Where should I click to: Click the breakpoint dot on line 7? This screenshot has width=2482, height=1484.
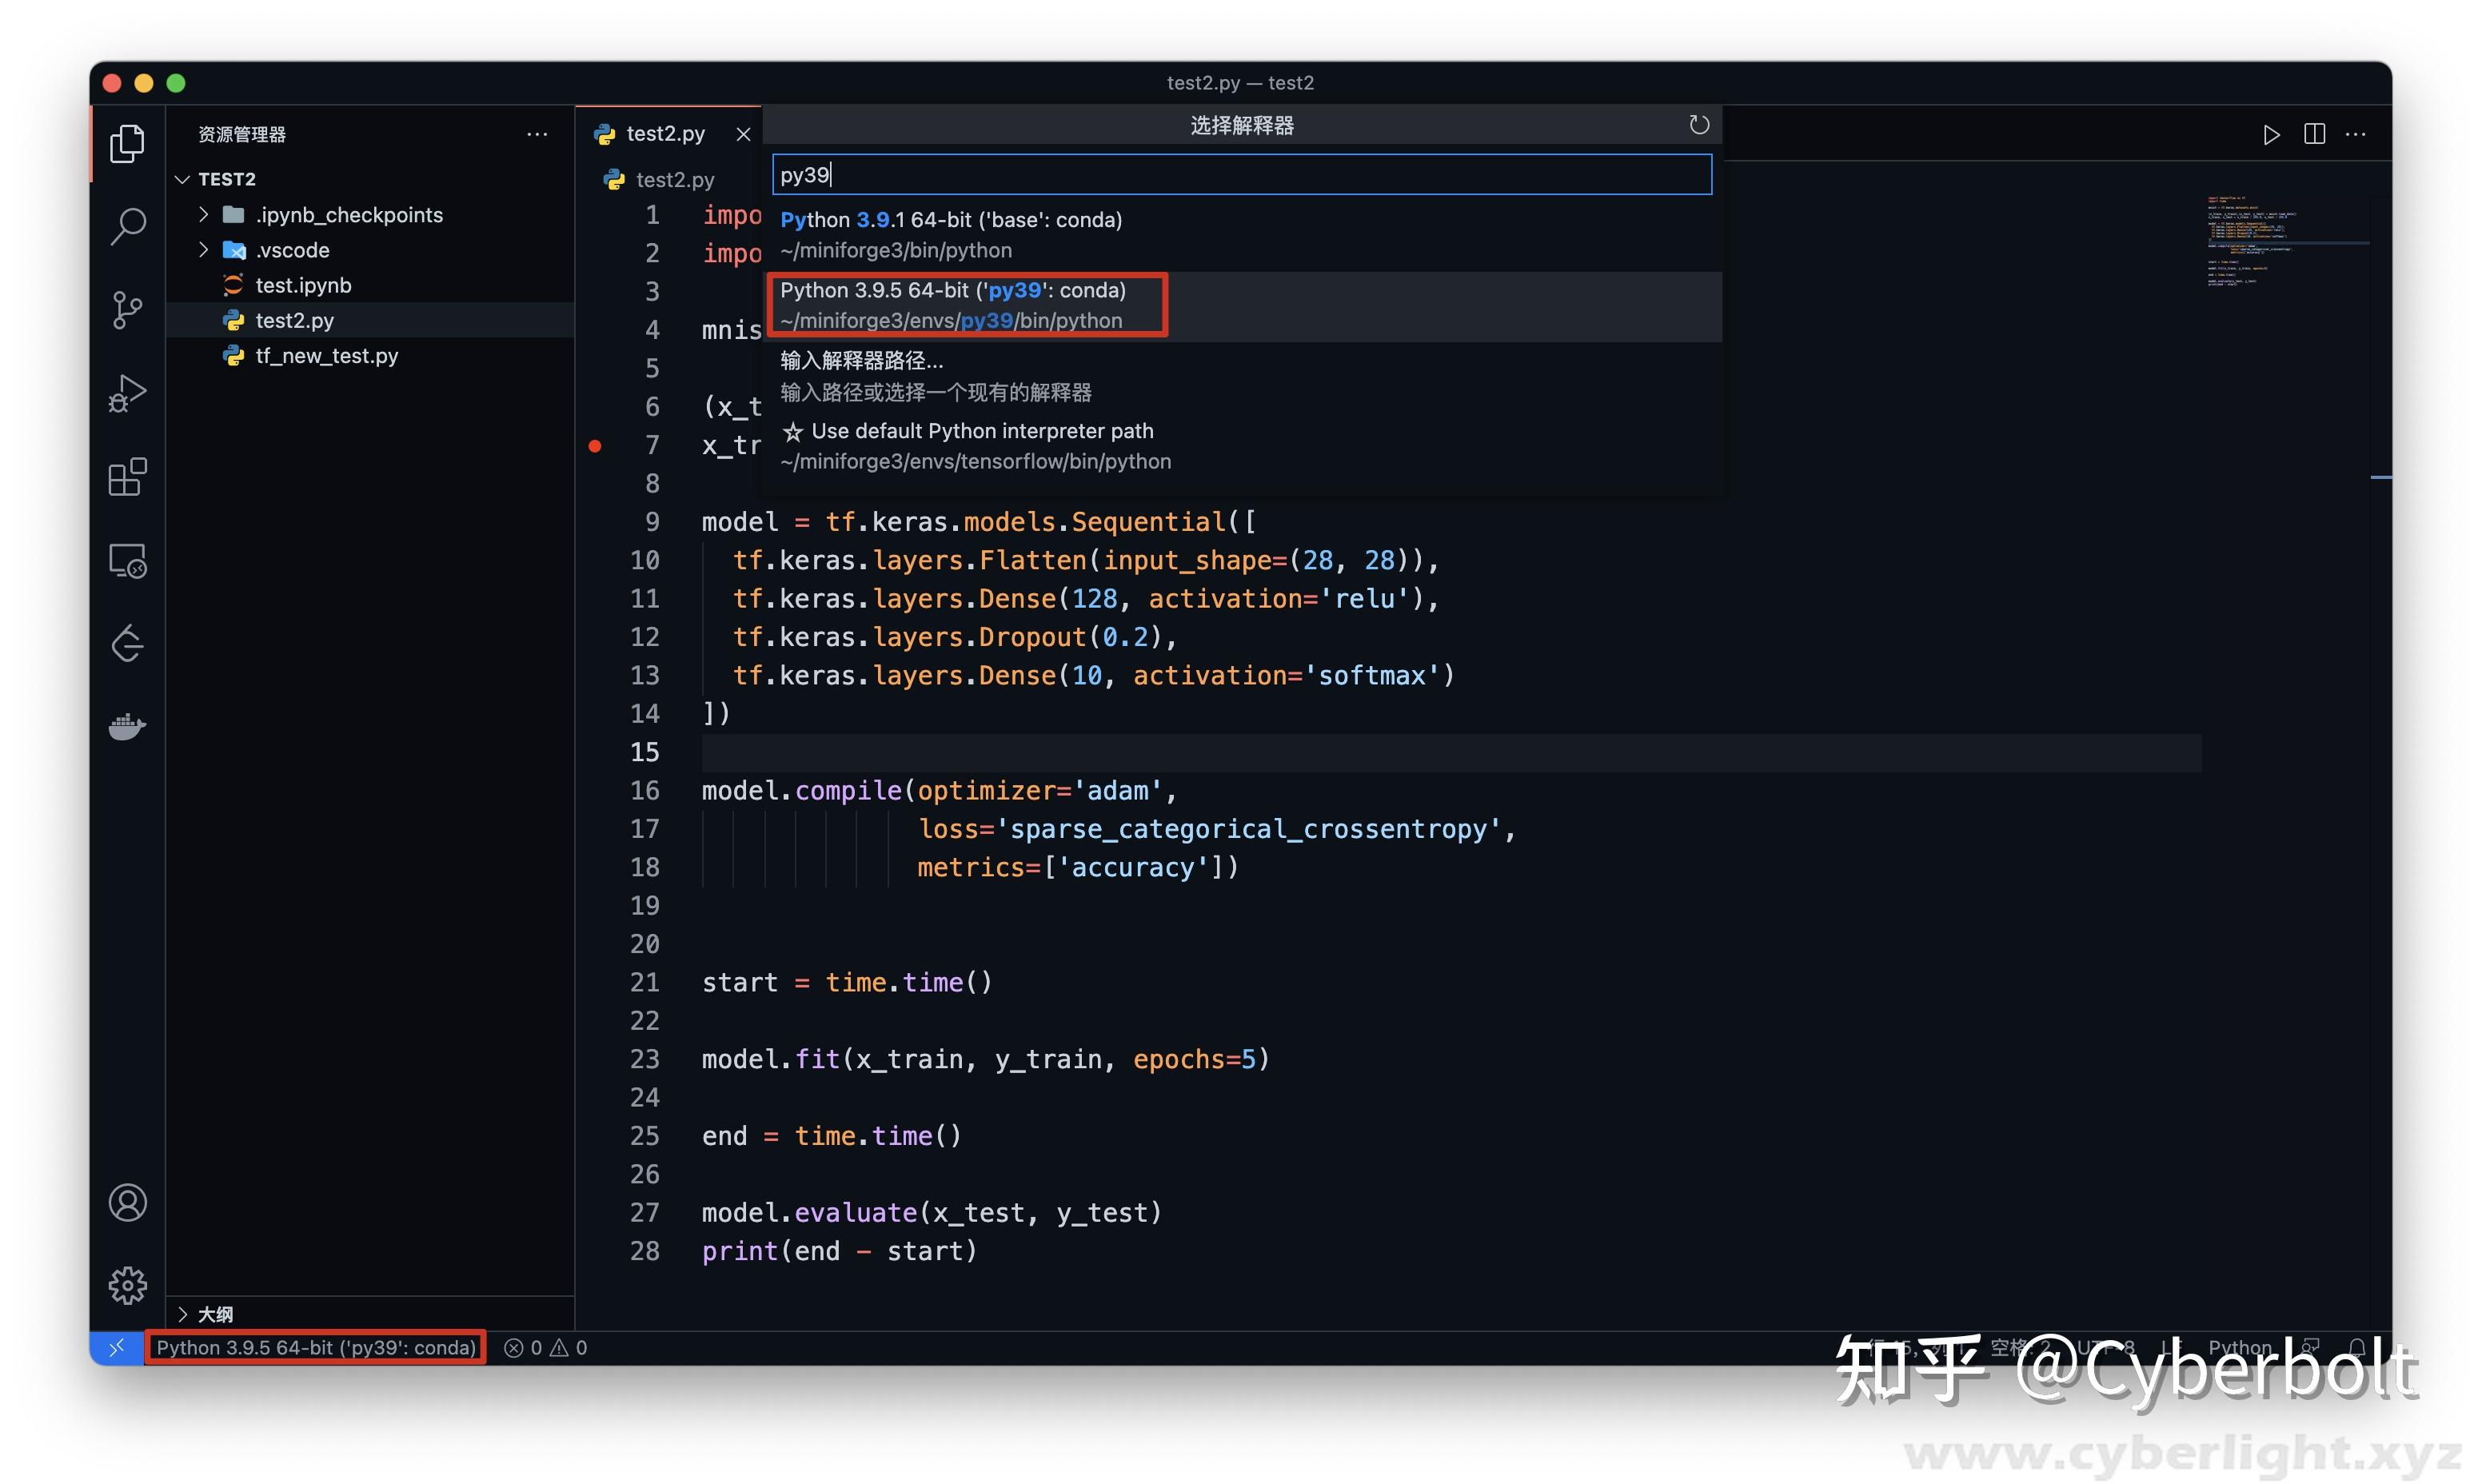[595, 446]
